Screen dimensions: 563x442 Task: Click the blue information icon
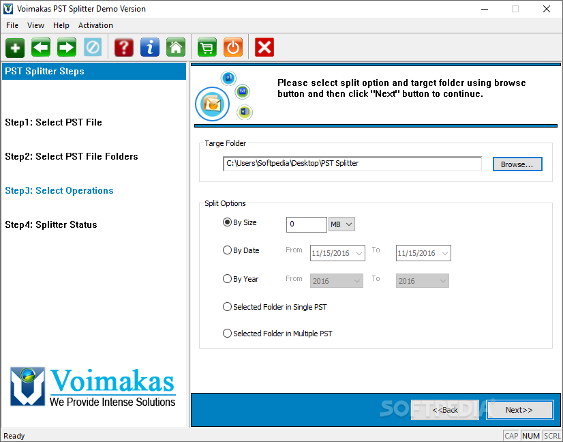(150, 48)
